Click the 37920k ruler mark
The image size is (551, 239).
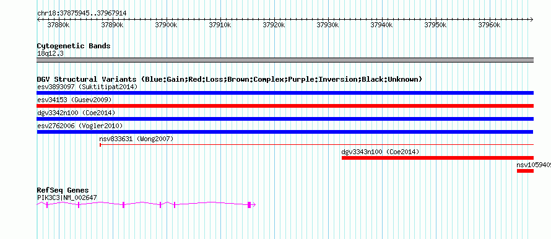[x=274, y=25]
